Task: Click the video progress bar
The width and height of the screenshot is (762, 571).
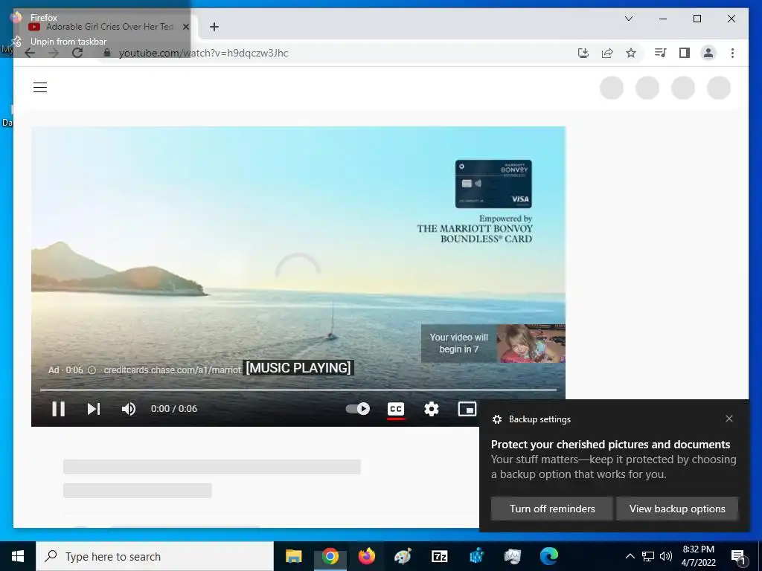Action: click(298, 390)
